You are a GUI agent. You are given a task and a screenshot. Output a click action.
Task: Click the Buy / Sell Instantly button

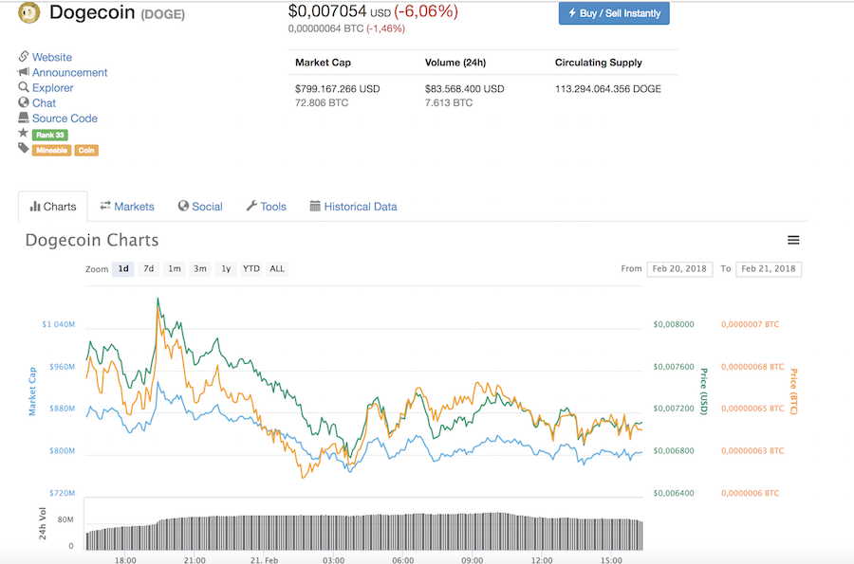[614, 13]
